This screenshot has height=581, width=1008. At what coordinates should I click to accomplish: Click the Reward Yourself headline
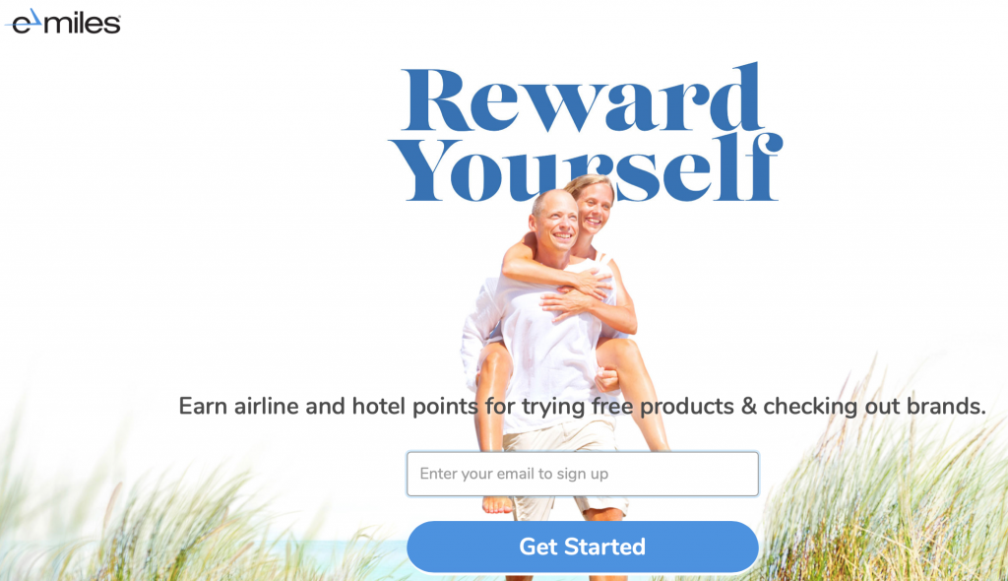pos(586,133)
